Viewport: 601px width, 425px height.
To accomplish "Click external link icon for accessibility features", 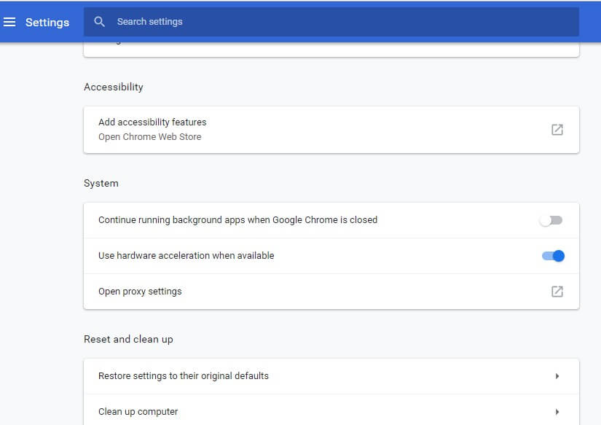I will [557, 130].
